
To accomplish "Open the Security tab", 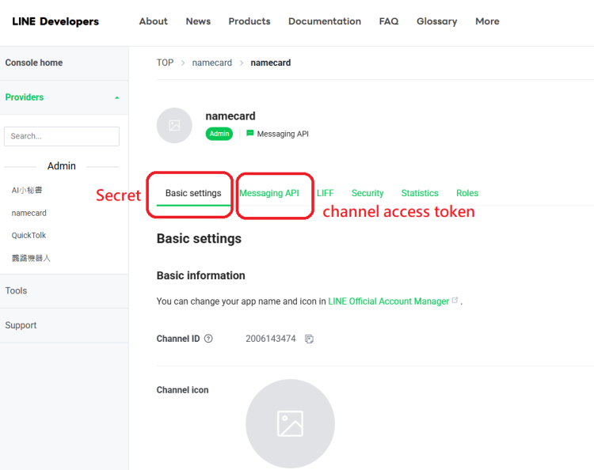I will pos(367,193).
